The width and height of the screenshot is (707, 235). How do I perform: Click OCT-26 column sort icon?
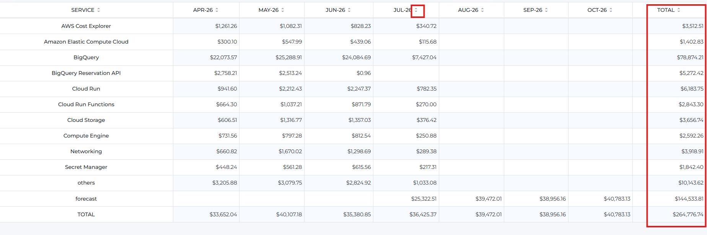click(x=611, y=10)
